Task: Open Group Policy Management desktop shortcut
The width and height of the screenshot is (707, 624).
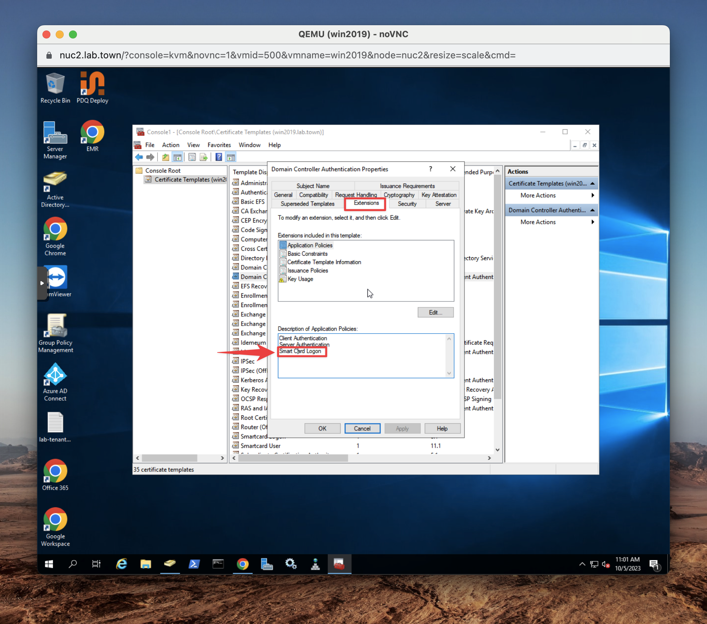Action: pos(55,334)
